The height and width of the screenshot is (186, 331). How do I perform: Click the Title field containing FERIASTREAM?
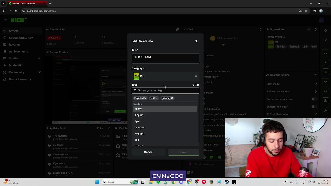(165, 58)
